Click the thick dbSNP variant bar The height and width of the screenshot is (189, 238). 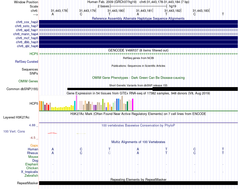click(x=195, y=89)
